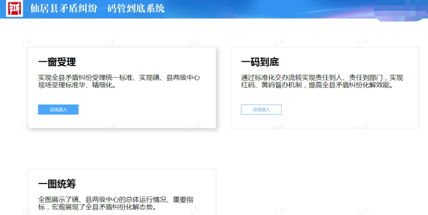This screenshot has height=215, width=428.
Task: Click 点击进入 button under 一窗受理
Action: pyautogui.click(x=58, y=109)
